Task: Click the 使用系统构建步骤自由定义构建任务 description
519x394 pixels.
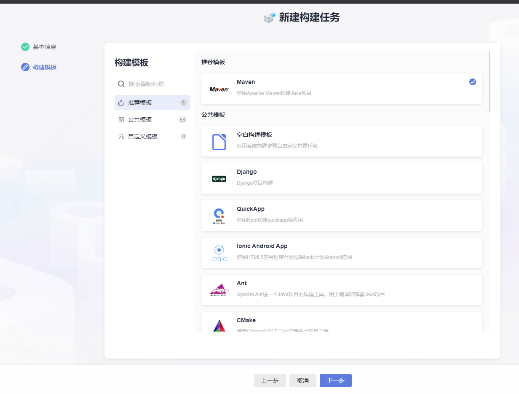Action: [x=278, y=146]
